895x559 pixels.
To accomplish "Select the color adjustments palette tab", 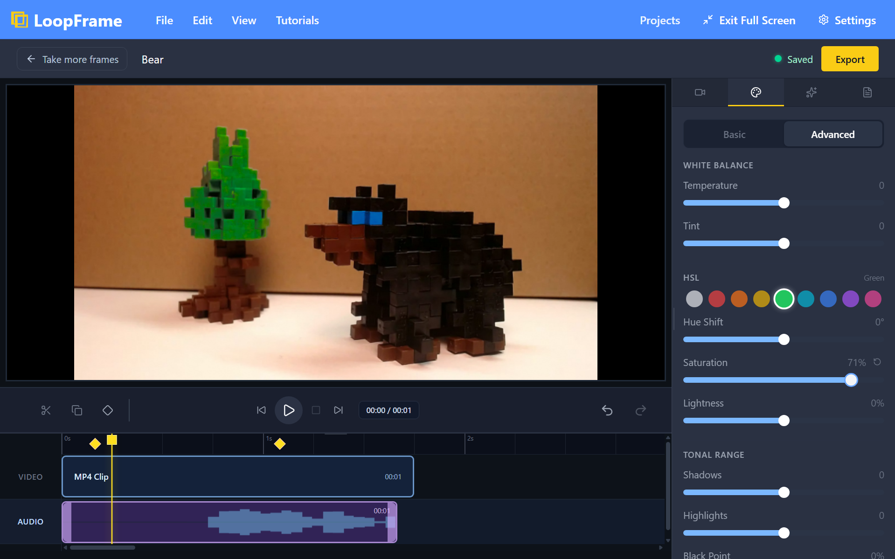I will tap(756, 92).
